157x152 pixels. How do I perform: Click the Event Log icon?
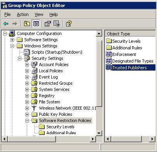point(34,77)
